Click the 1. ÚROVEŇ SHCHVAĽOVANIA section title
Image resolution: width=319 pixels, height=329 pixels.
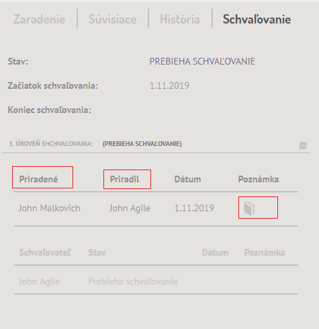(51, 144)
